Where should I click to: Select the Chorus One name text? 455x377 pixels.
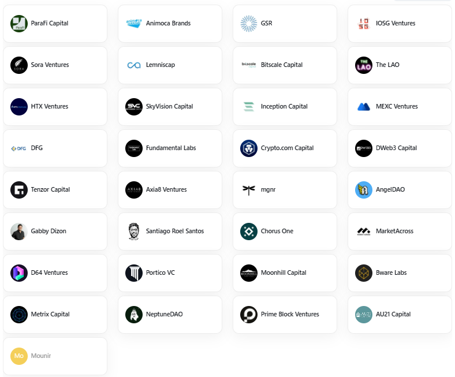pyautogui.click(x=277, y=231)
